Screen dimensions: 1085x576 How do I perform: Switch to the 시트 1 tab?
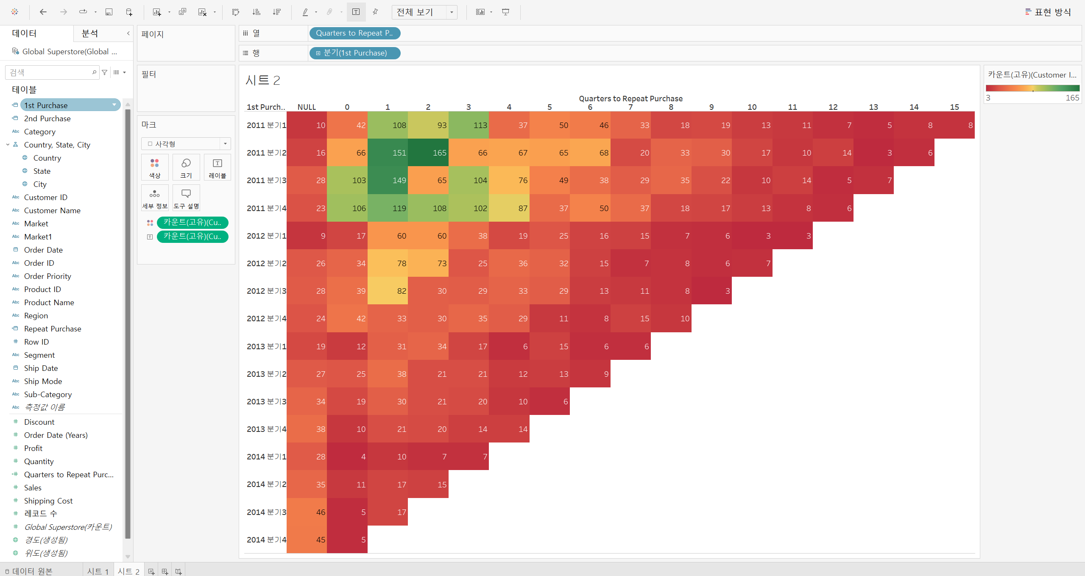(98, 571)
